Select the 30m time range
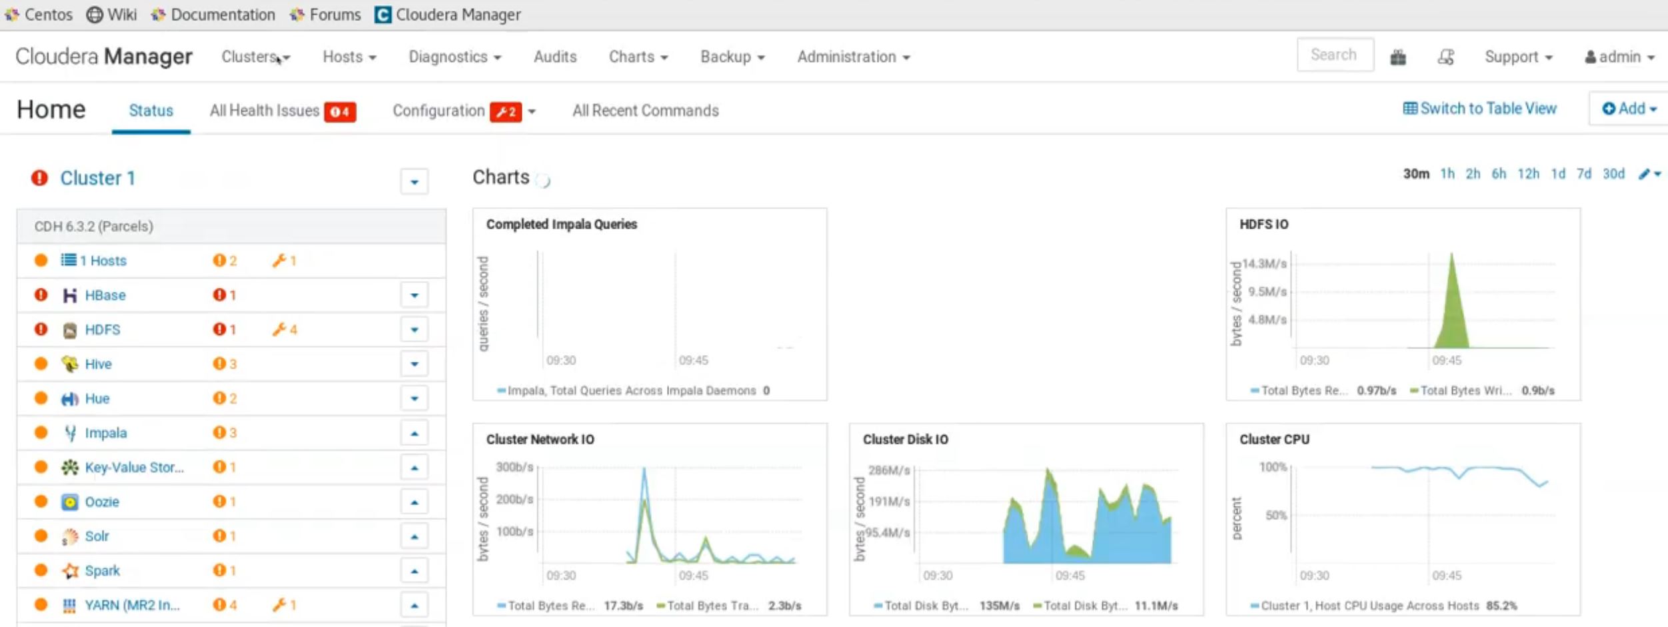The width and height of the screenshot is (1668, 627). click(x=1416, y=174)
